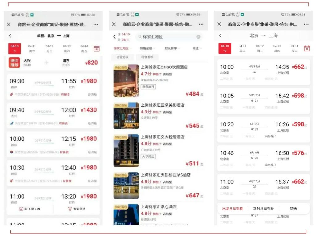This screenshot has width=316, height=236.
Task: Open the three-dot menu on the flight screen
Action: (x=96, y=25)
